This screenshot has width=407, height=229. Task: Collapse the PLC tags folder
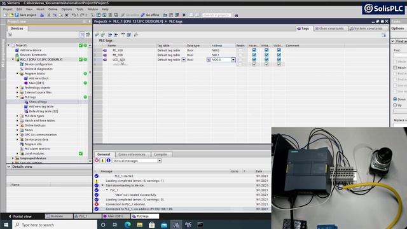click(x=17, y=97)
